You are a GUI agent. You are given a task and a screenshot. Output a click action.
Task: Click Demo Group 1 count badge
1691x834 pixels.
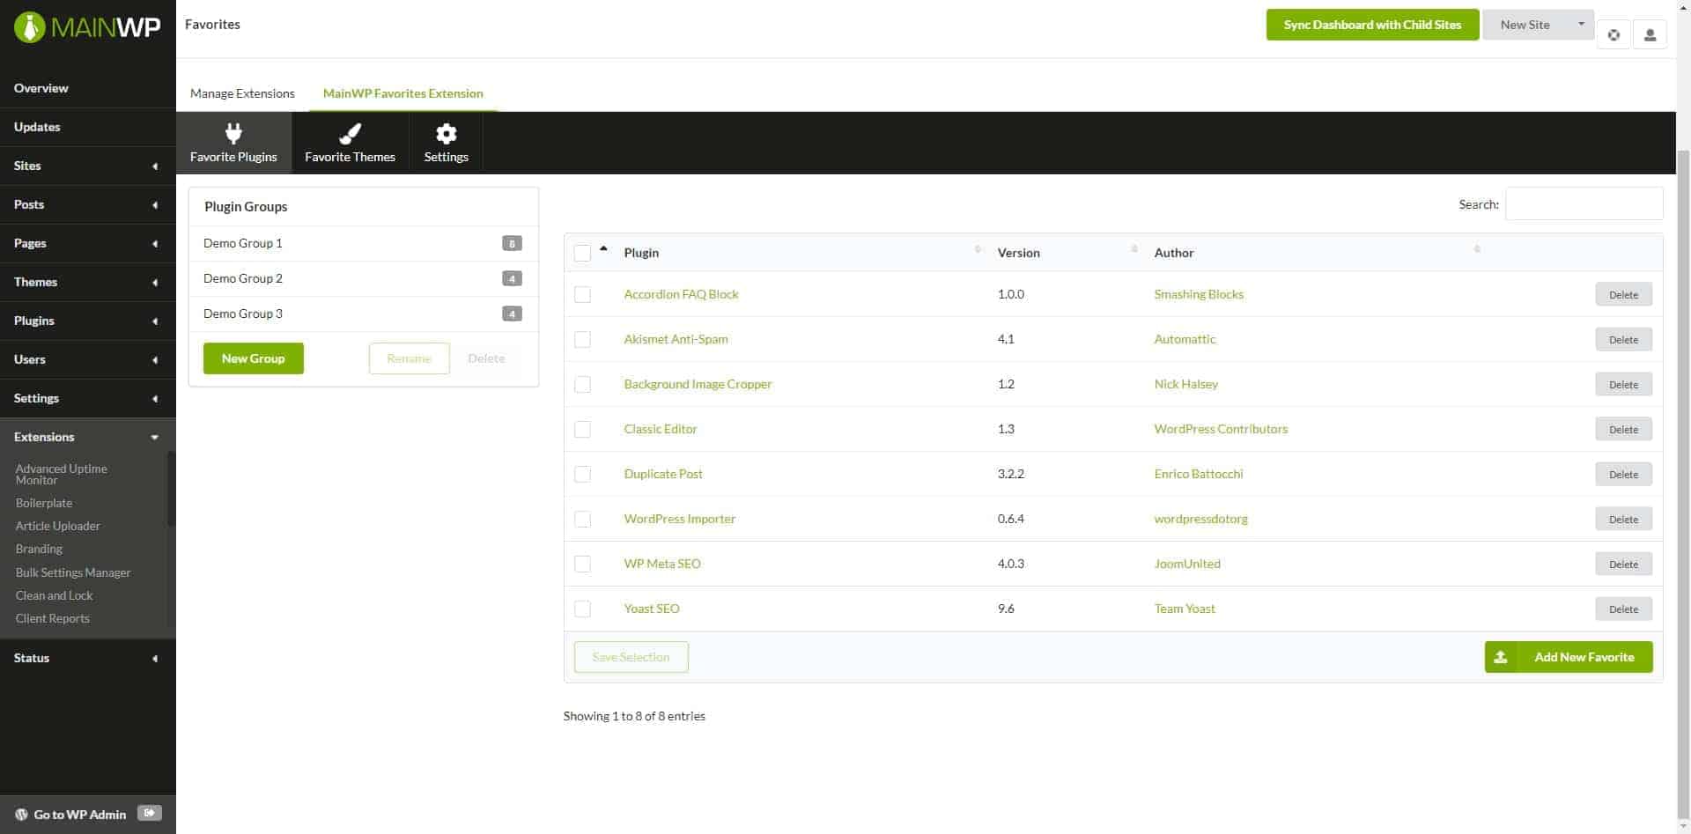[x=512, y=243]
